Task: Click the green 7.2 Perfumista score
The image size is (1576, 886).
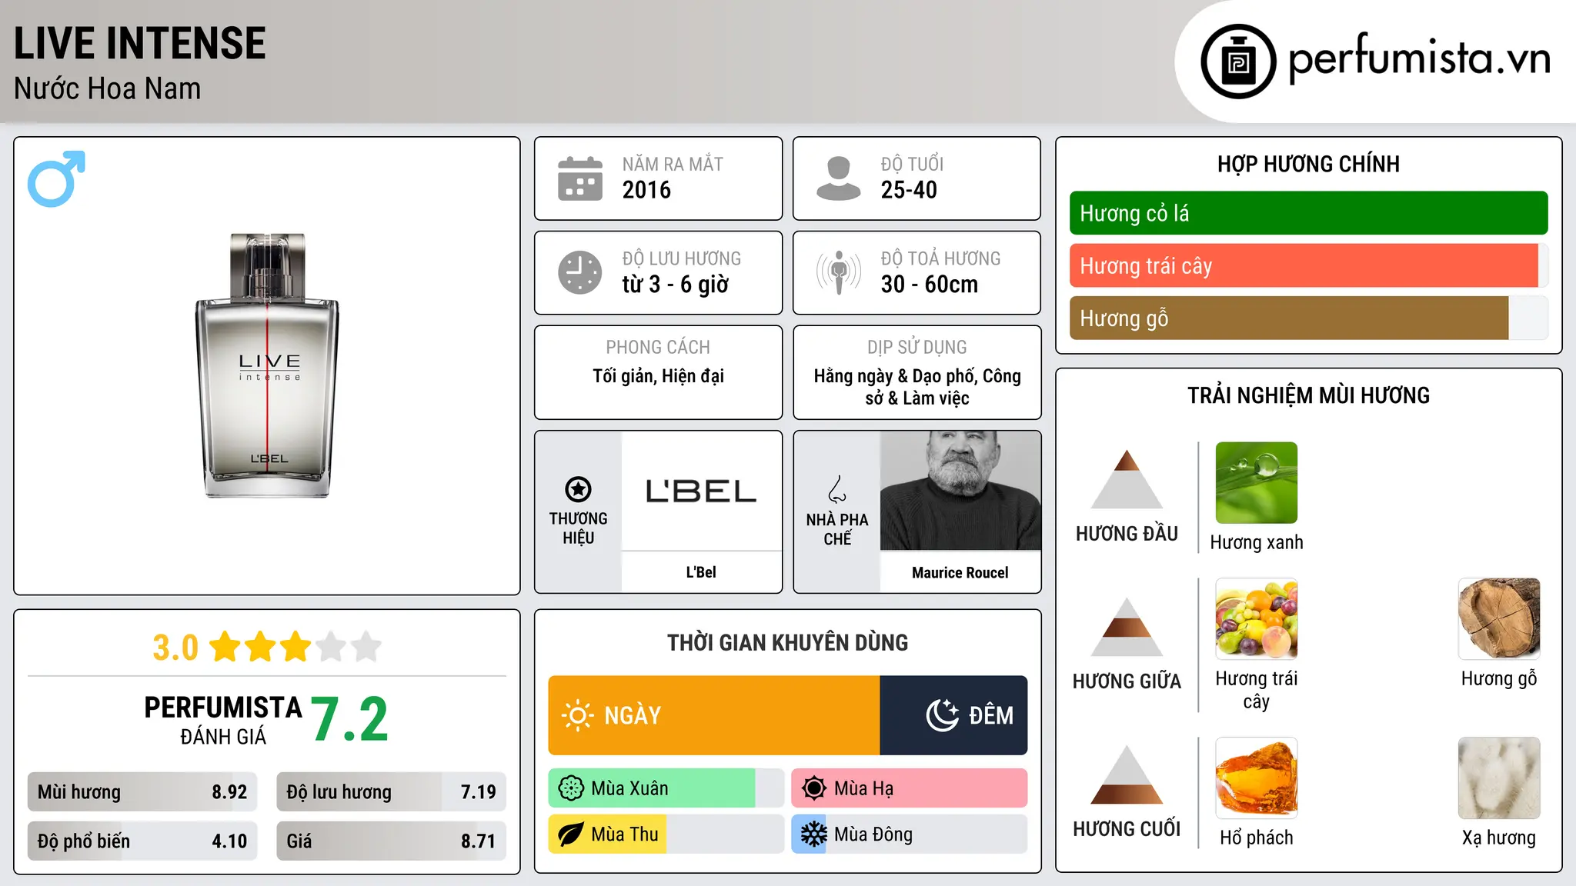Action: coord(350,719)
